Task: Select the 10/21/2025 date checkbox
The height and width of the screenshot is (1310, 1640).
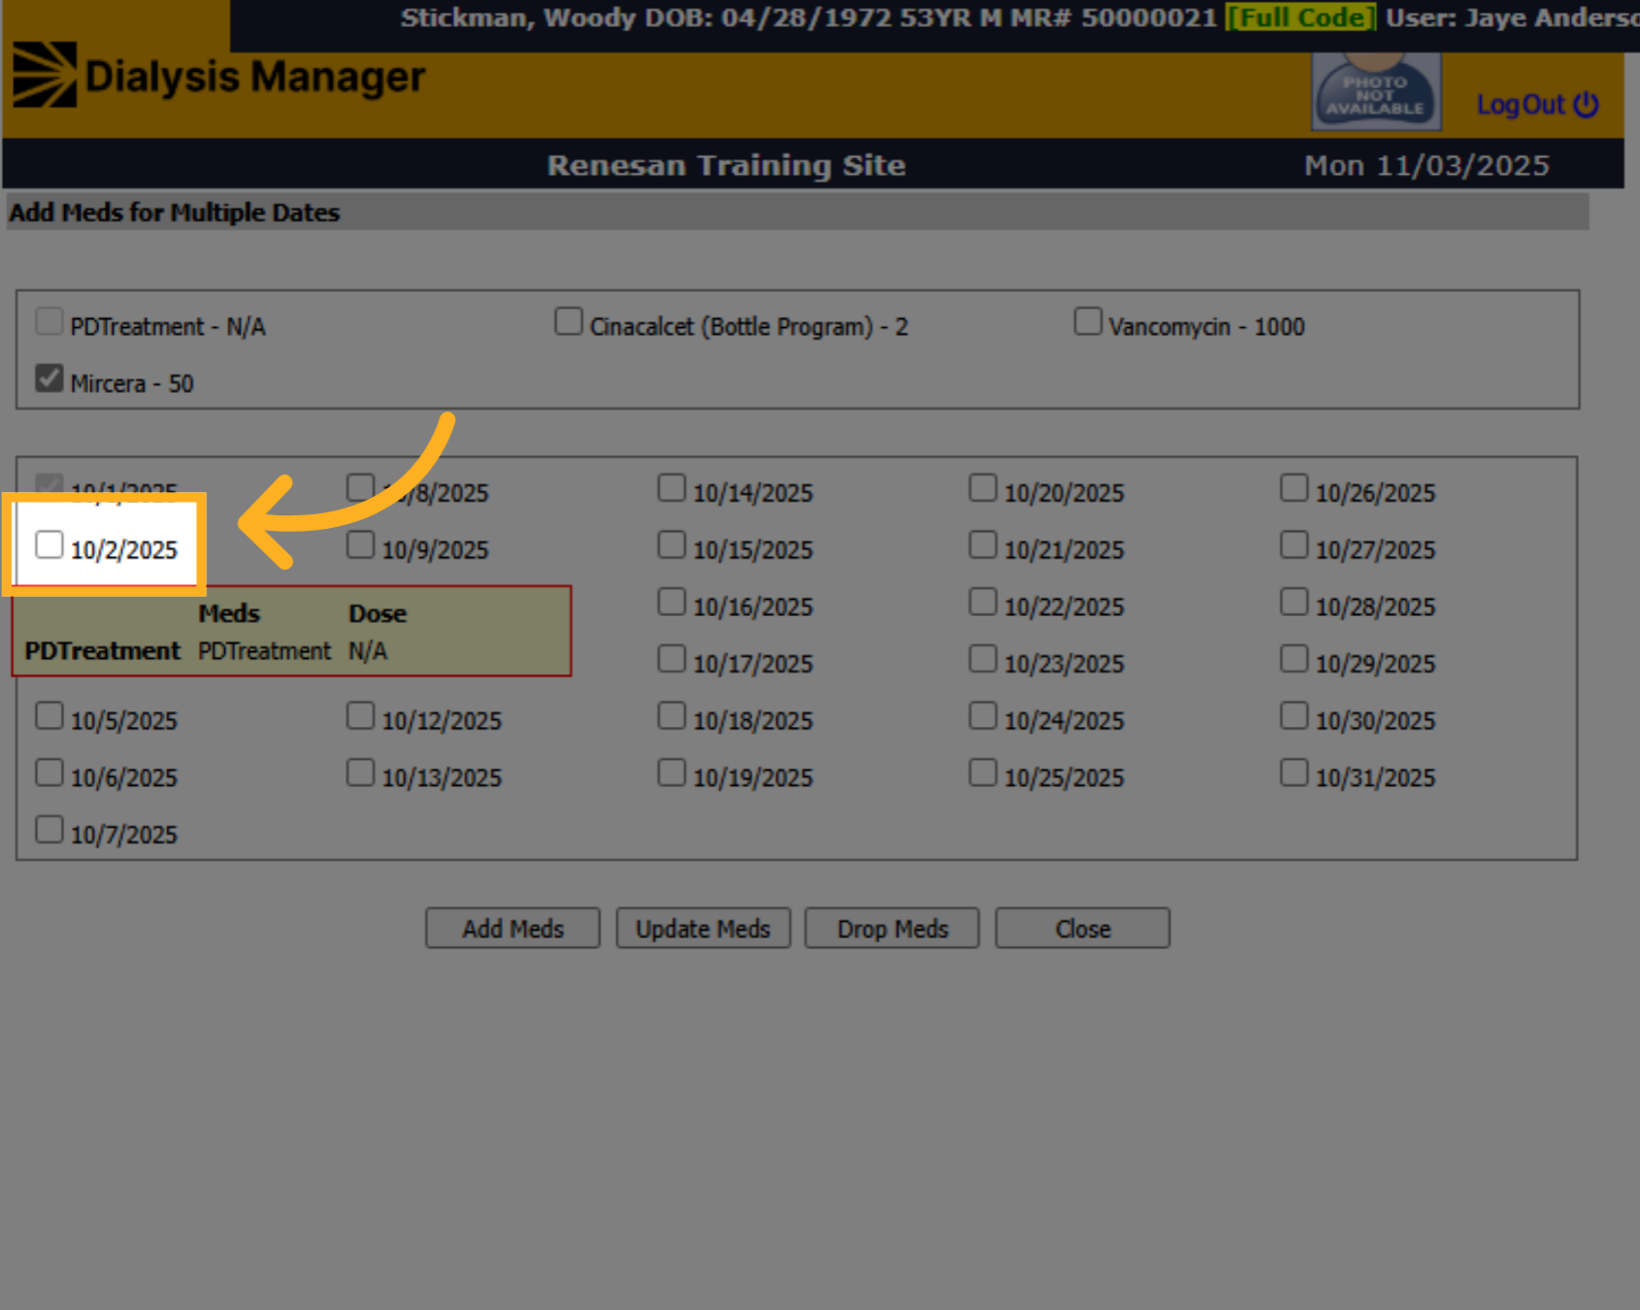Action: [983, 544]
